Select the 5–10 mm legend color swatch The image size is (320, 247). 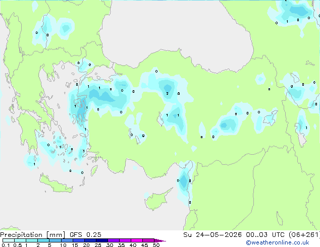pos(55,240)
